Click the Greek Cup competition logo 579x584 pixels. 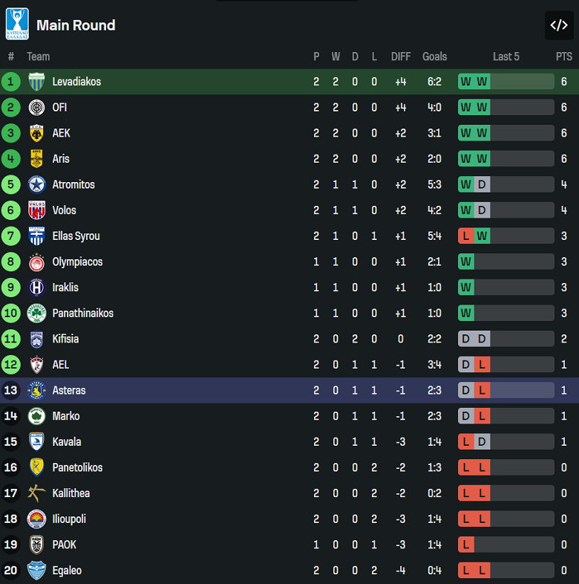click(17, 24)
